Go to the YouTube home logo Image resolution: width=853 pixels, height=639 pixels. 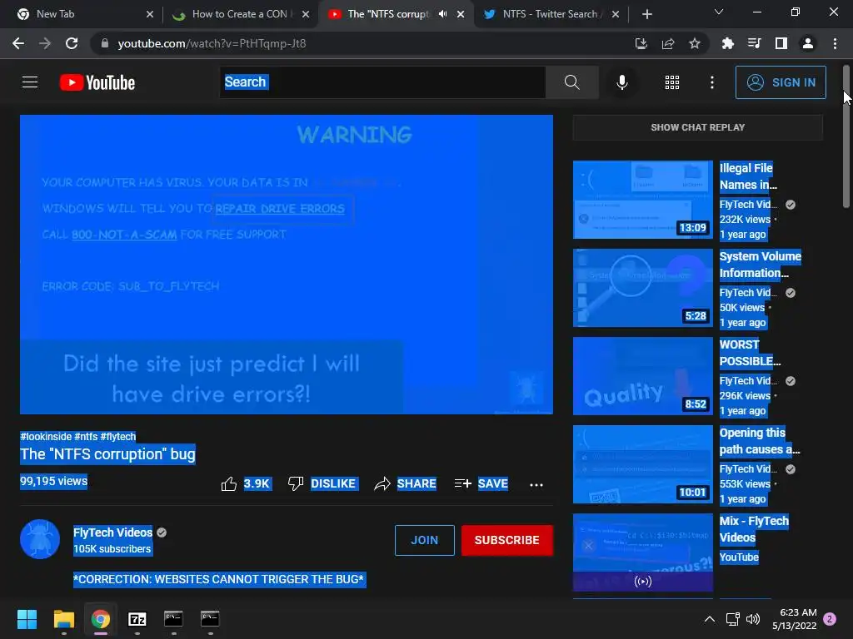coord(97,82)
